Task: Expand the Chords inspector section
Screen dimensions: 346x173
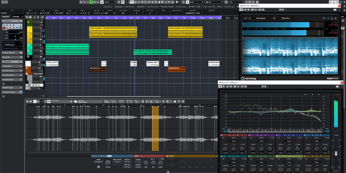Action: tap(12, 57)
